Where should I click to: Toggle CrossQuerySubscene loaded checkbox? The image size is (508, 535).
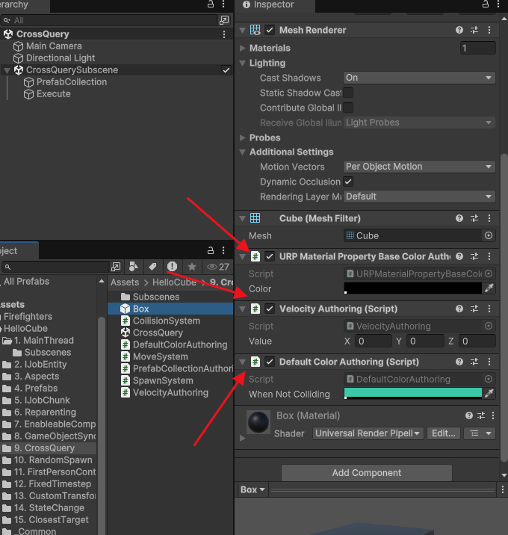pyautogui.click(x=226, y=70)
